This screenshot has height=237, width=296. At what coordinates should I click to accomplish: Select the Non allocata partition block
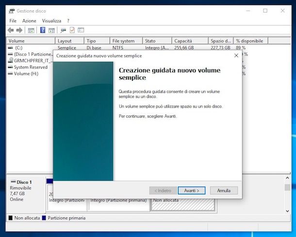point(183,203)
